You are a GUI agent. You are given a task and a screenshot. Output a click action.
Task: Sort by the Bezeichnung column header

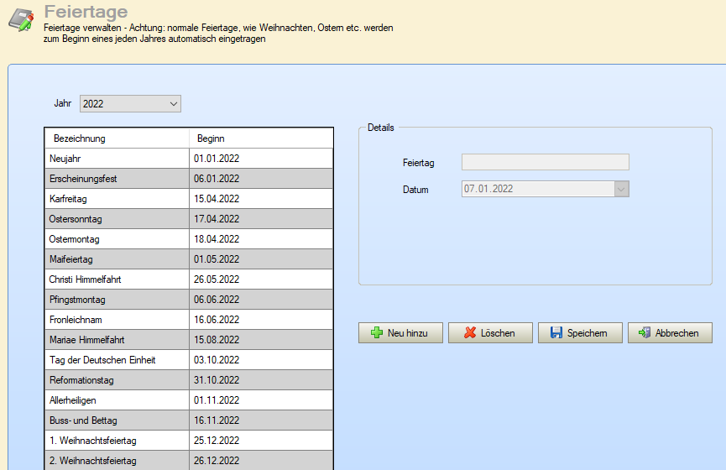80,138
